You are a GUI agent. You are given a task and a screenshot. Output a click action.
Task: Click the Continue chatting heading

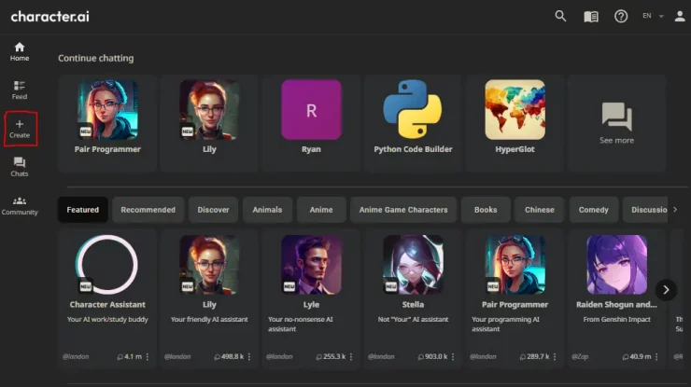pos(95,58)
